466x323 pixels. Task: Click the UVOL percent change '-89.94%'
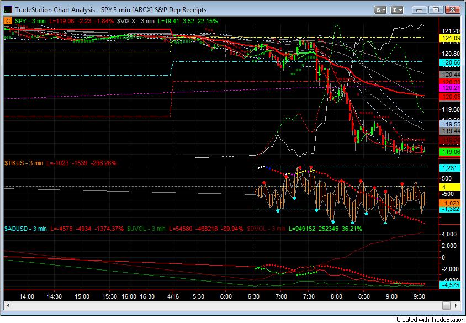(233, 229)
